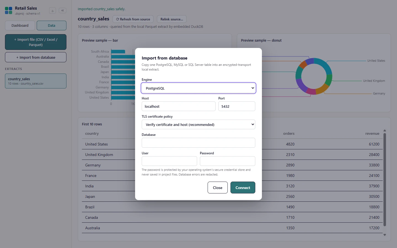Click the orders value 3120 for India
397x248 pixels.
pos(290,186)
